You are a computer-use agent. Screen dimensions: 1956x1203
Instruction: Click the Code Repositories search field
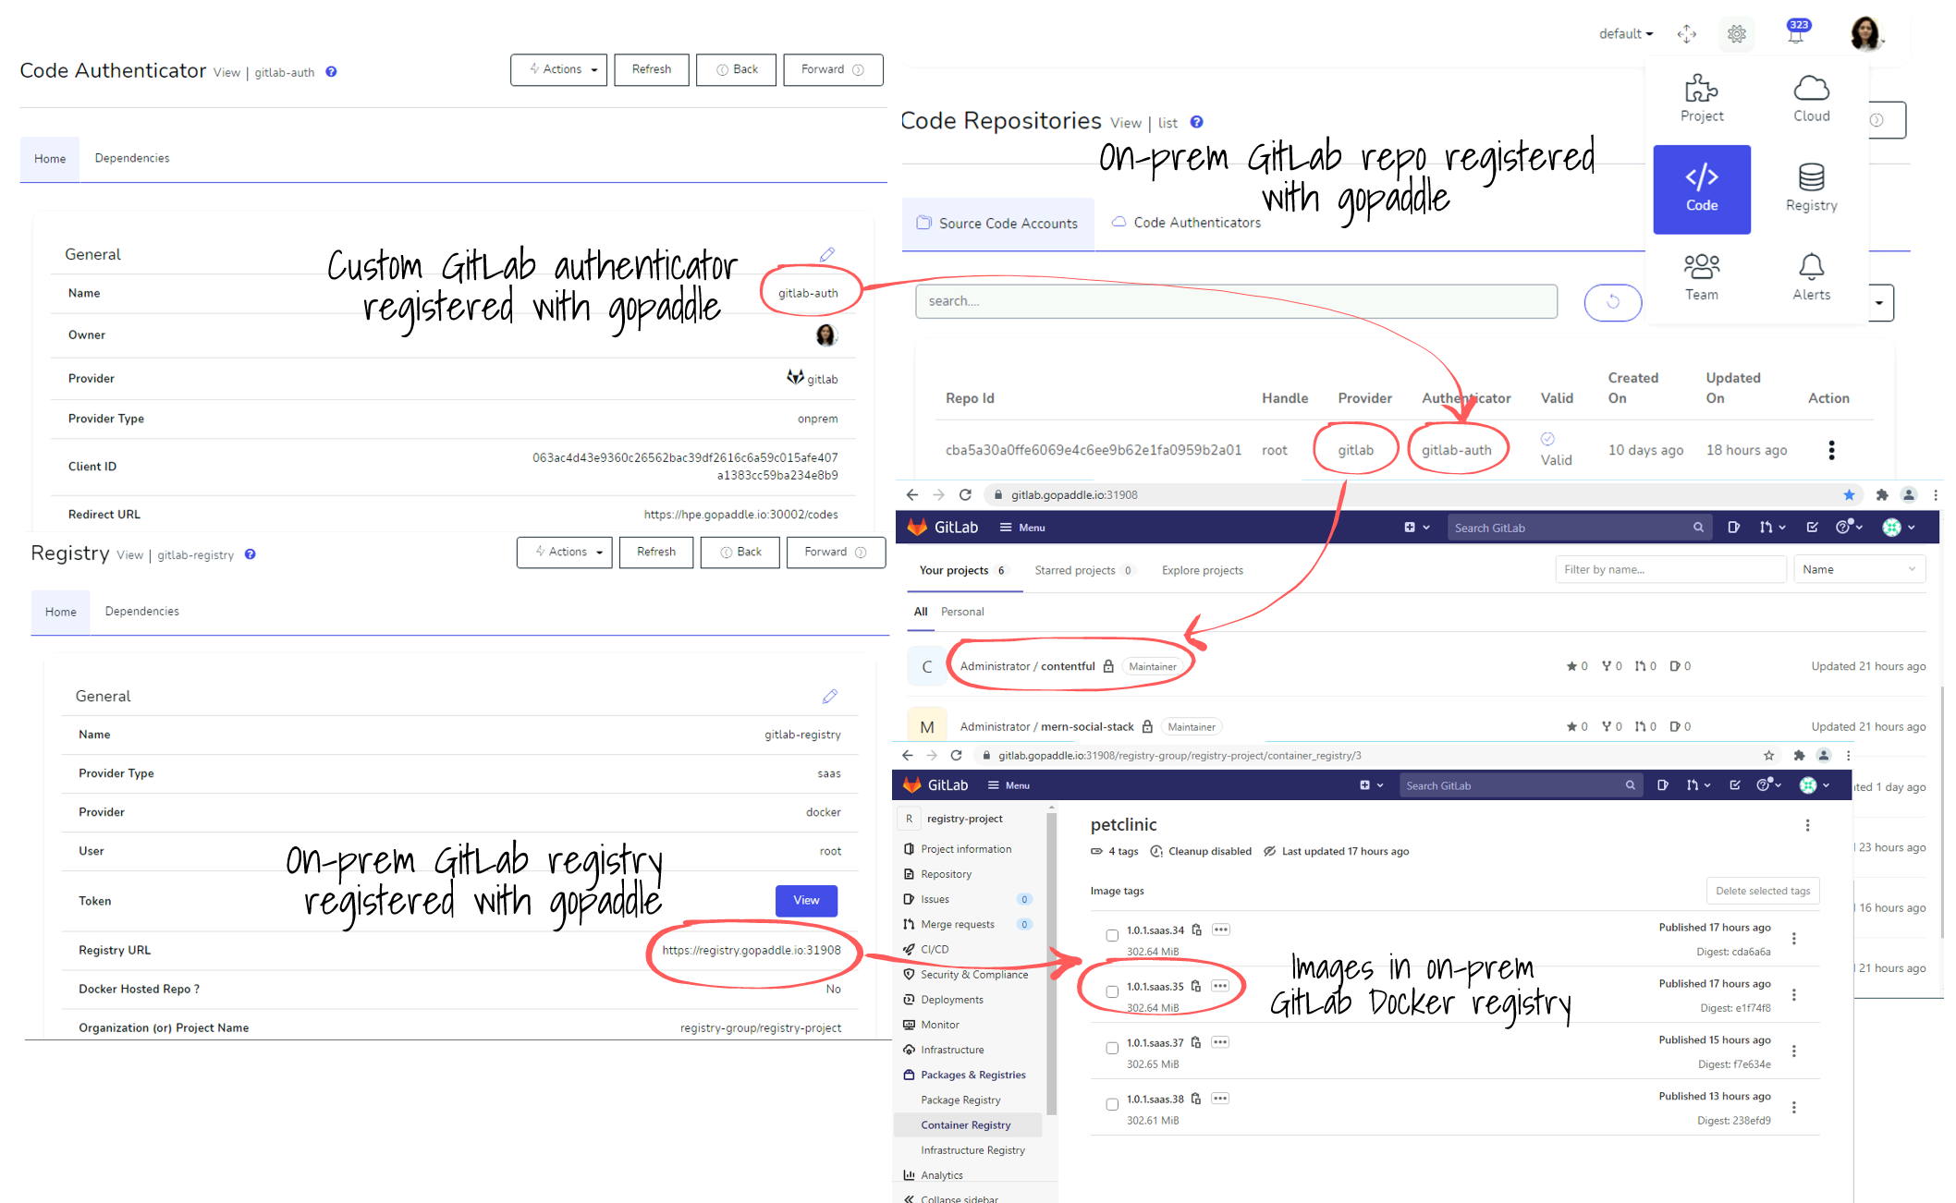(x=1236, y=301)
